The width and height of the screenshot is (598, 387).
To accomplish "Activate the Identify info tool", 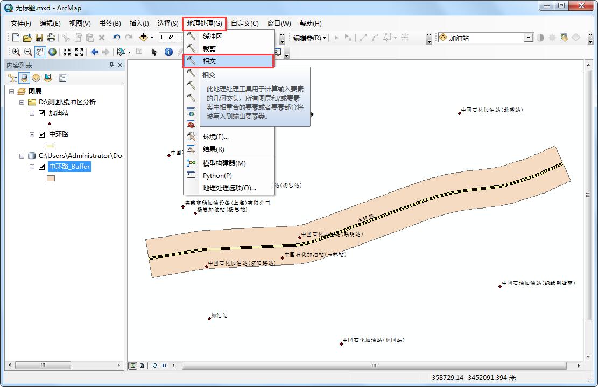I will coord(168,52).
